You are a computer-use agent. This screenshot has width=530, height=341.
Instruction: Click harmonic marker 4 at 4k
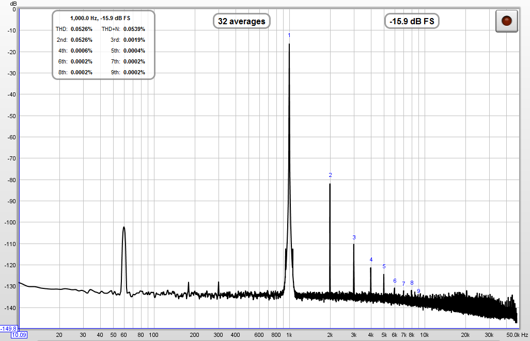(371, 259)
